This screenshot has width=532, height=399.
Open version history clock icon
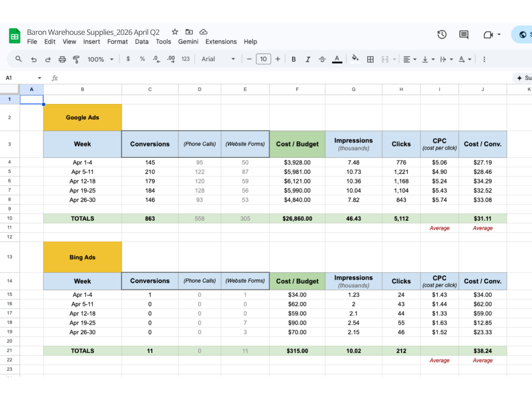pos(442,34)
